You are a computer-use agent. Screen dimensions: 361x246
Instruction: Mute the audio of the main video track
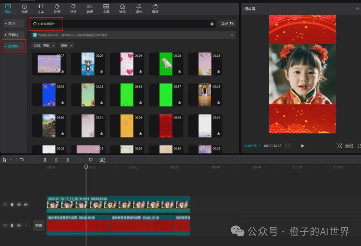[26, 204]
